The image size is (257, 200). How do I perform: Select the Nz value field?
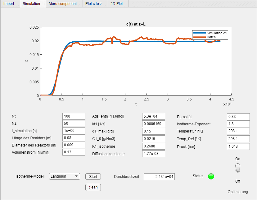pos(74,123)
